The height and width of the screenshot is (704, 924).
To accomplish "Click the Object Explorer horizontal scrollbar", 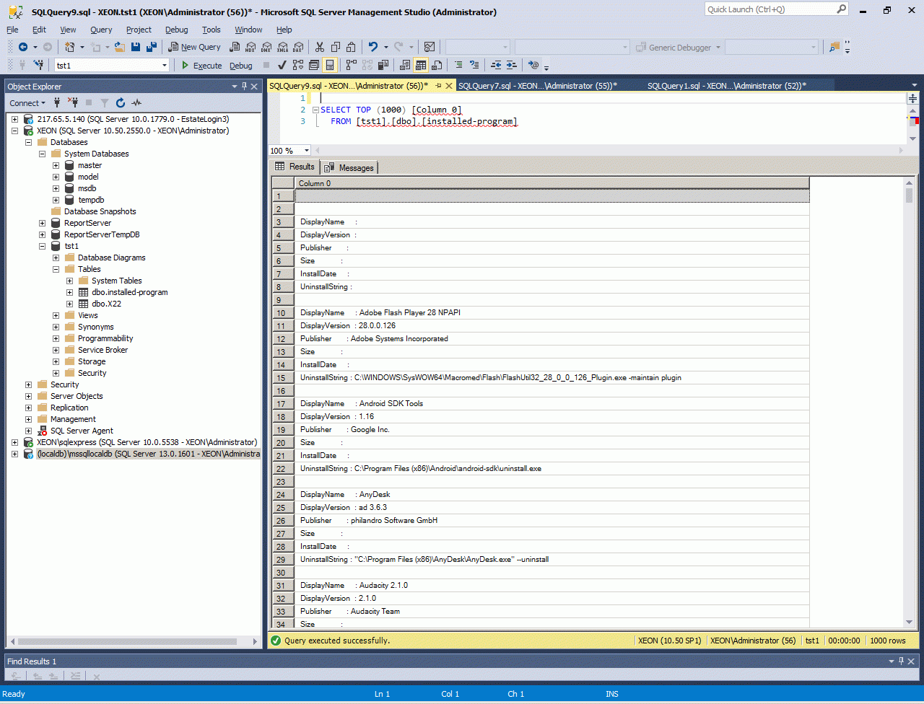I will tap(134, 641).
